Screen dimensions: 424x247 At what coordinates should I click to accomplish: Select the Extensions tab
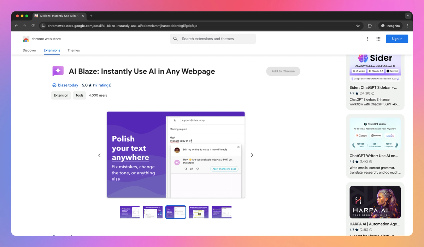52,50
